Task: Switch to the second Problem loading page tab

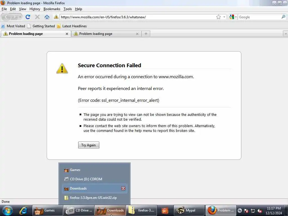Action: pos(104,34)
